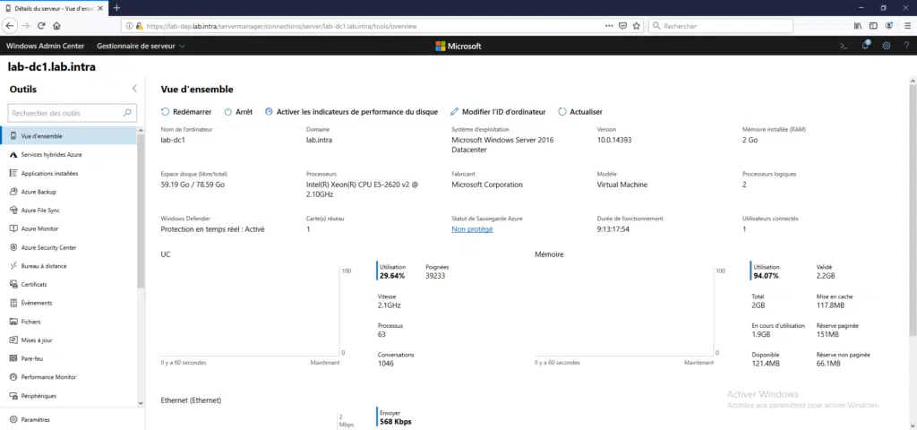Screen dimensions: 917x430
Task: Click the tools list scrollbar up arrow
Action: point(141,130)
